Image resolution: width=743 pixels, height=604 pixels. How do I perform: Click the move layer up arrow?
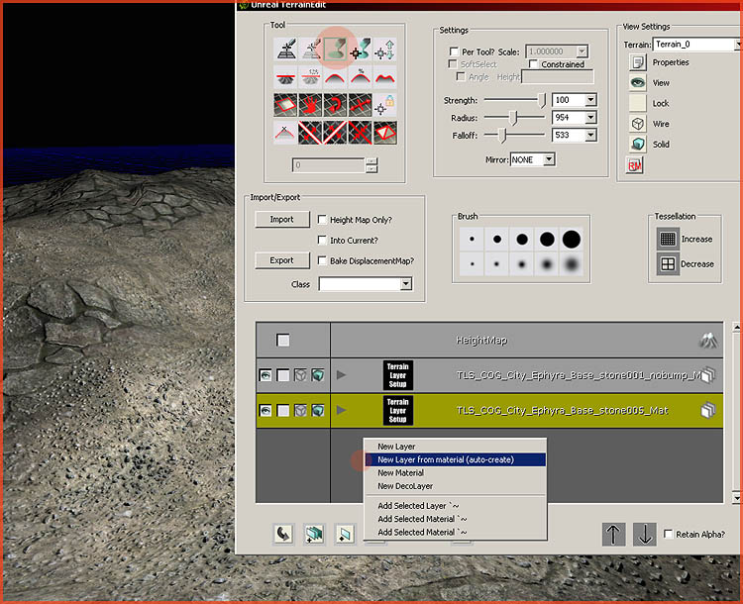(x=614, y=534)
